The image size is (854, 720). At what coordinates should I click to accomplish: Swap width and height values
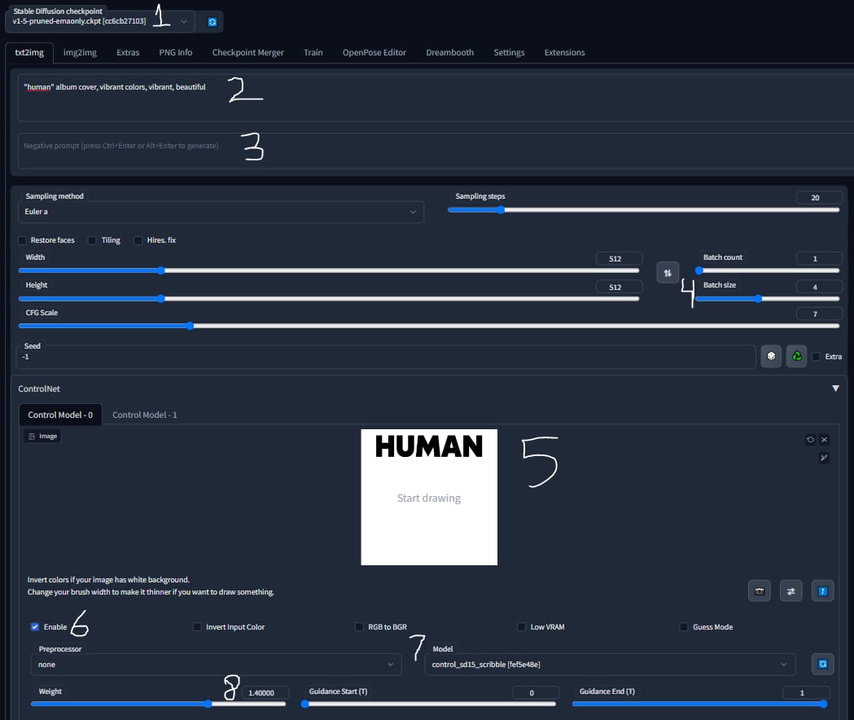click(668, 273)
